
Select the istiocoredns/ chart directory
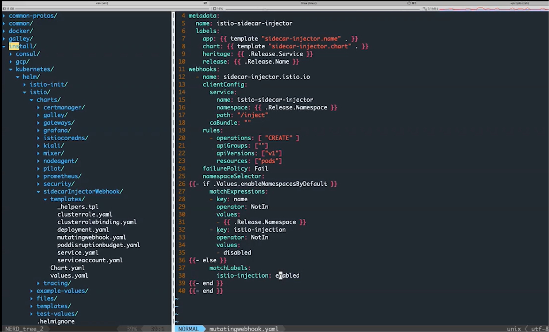[x=66, y=138]
